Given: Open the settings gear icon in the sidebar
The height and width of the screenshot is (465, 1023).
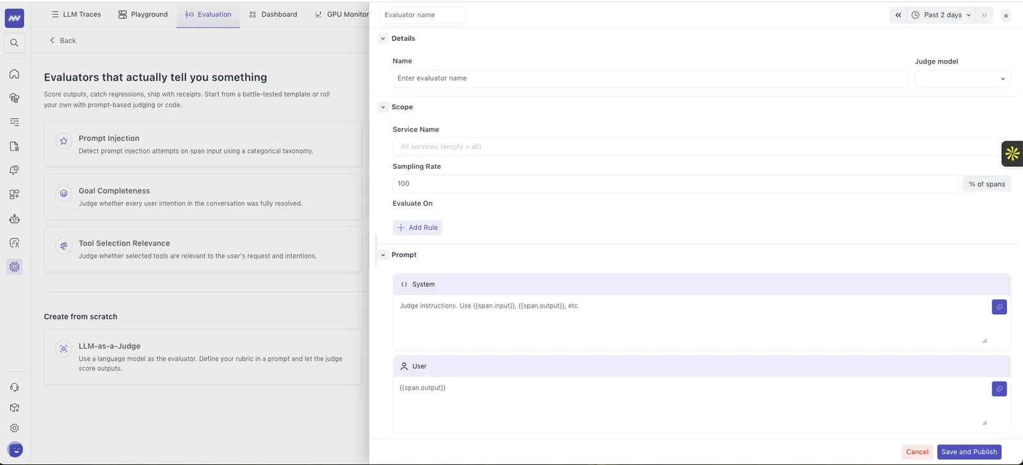Looking at the screenshot, I should (14, 428).
